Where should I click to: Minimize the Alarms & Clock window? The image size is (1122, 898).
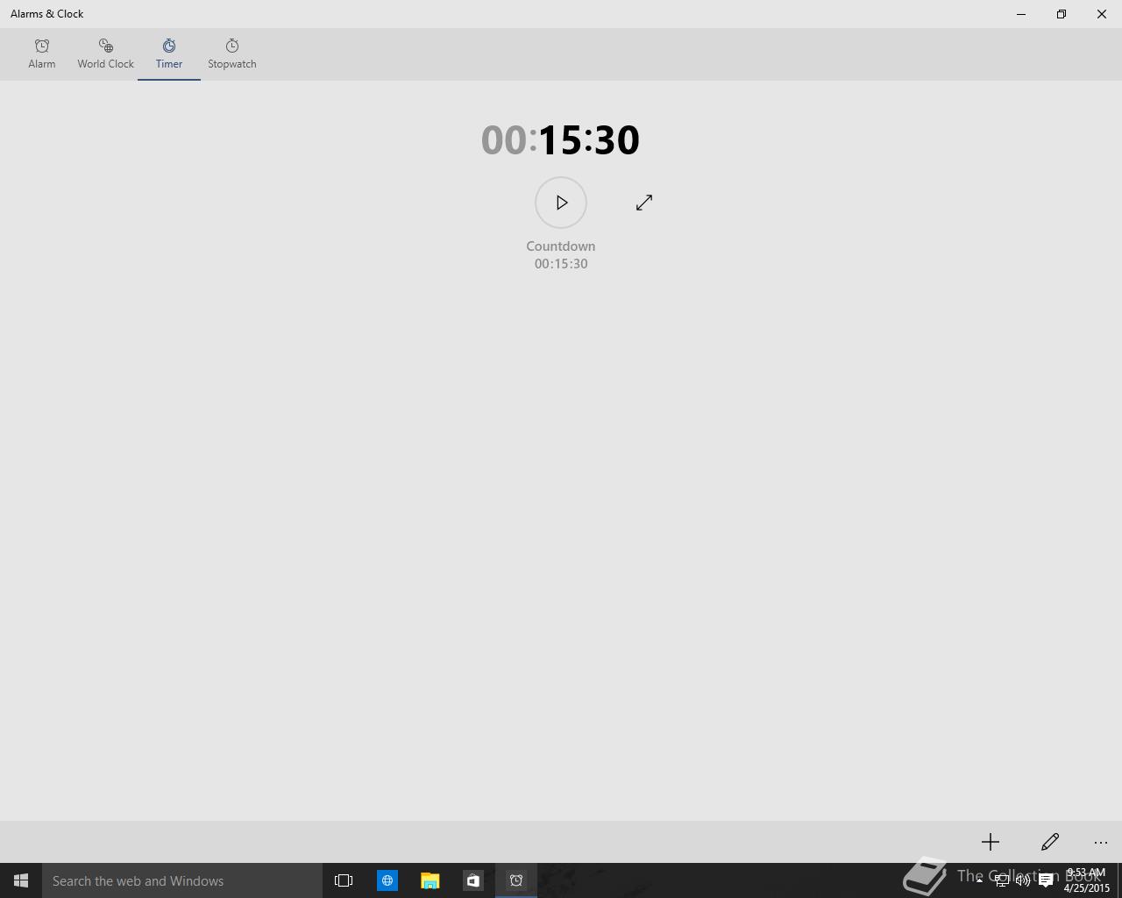click(x=1021, y=14)
